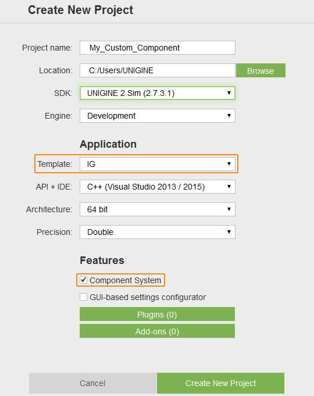
Task: Click the Component System label text
Action: [x=125, y=280]
